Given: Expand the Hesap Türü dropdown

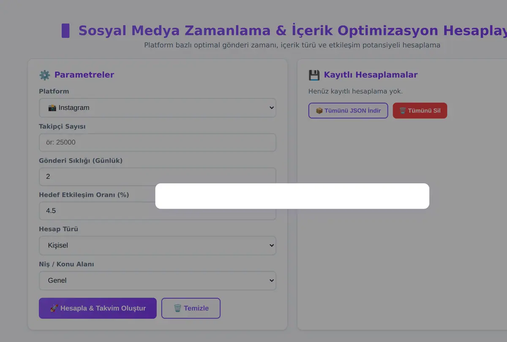Looking at the screenshot, I should point(157,245).
